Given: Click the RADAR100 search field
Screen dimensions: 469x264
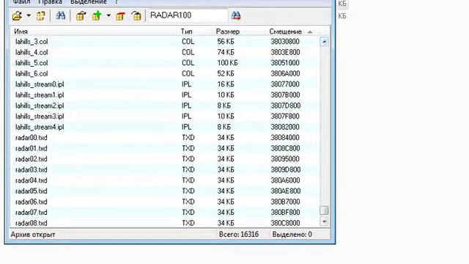Looking at the screenshot, I should pos(188,15).
